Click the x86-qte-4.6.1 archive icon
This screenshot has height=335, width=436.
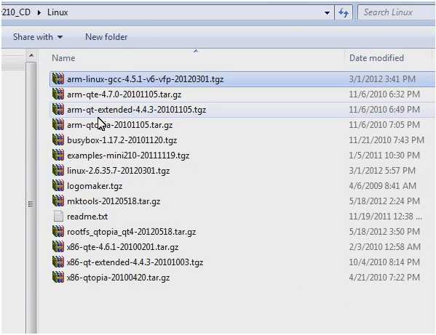click(x=58, y=247)
